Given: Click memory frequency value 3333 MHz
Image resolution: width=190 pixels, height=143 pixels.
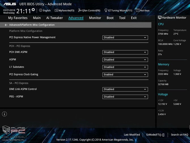Looking at the screenshot, I should (163, 74).
